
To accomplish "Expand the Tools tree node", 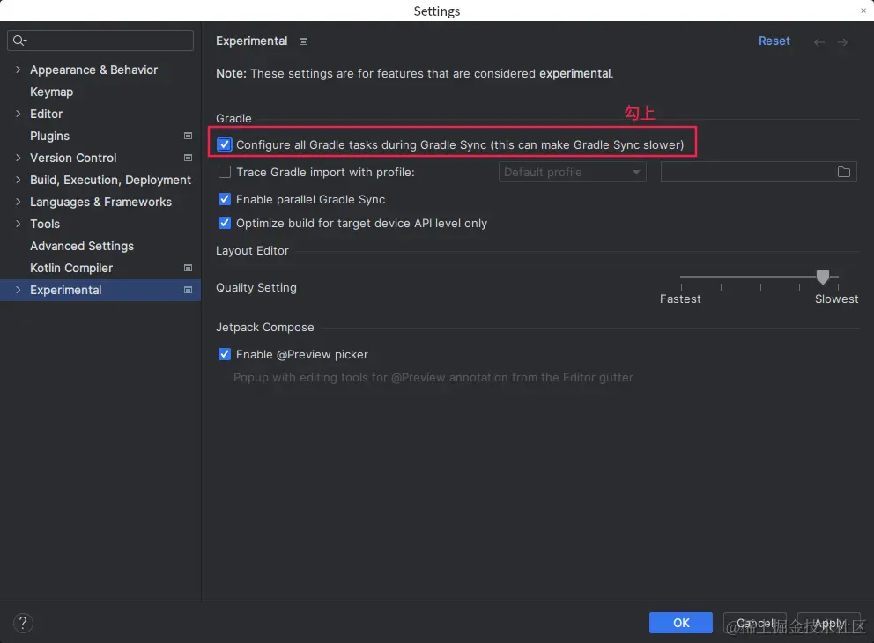I will tap(18, 224).
